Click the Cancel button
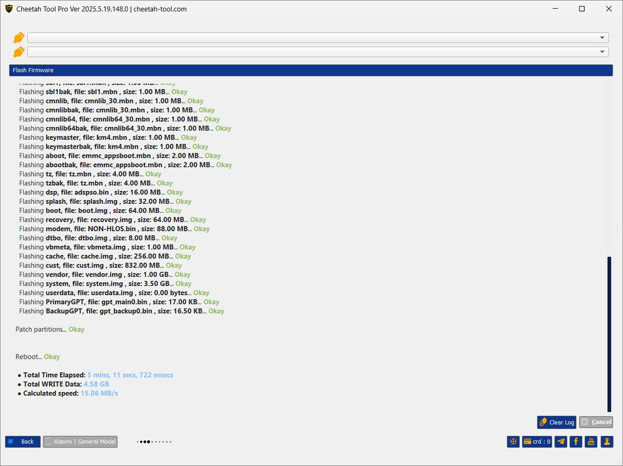623x466 pixels. click(596, 422)
